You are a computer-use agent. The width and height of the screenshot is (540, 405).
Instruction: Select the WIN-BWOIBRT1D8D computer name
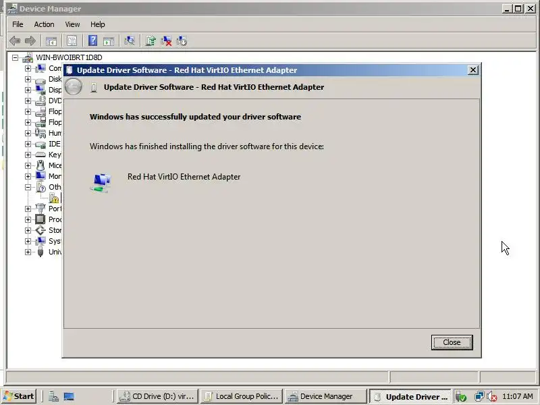(69, 57)
